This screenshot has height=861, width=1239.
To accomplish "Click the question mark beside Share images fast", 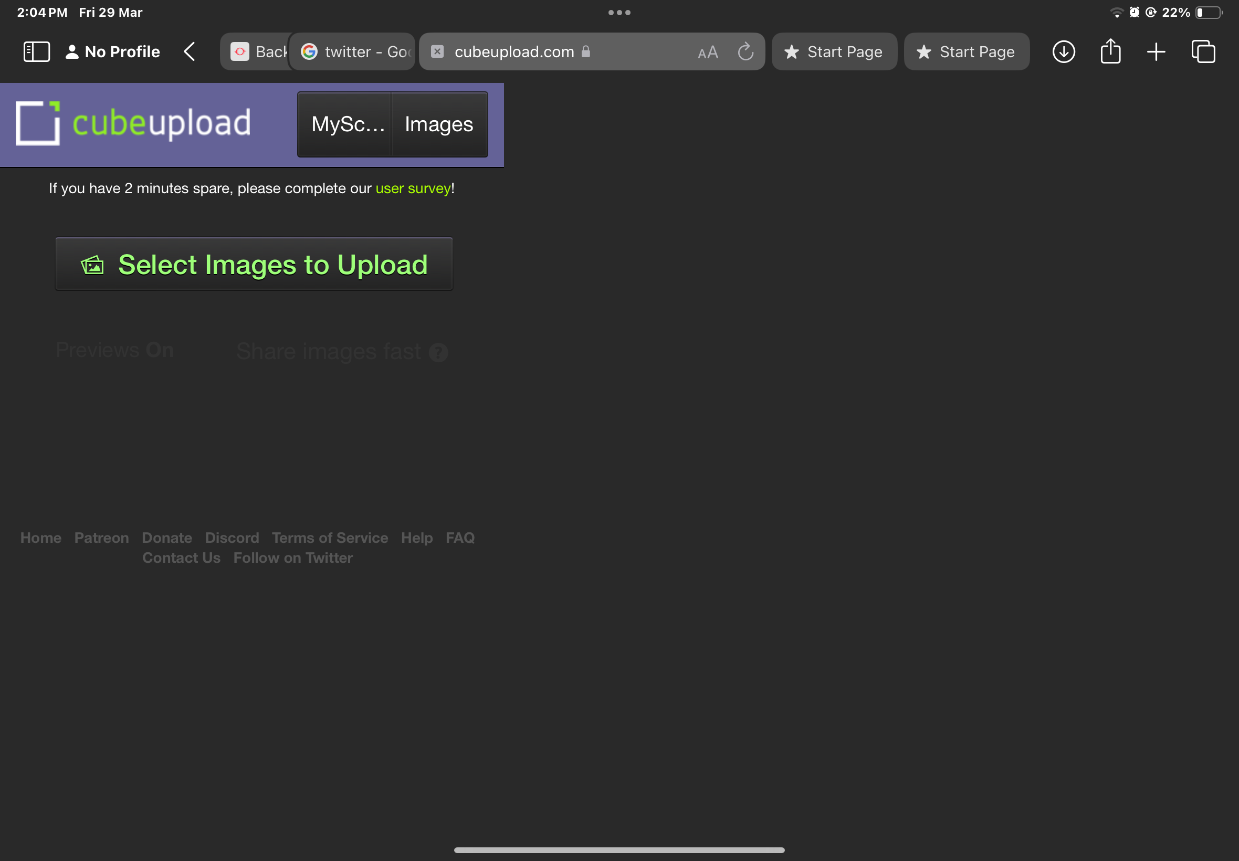I will pyautogui.click(x=438, y=352).
